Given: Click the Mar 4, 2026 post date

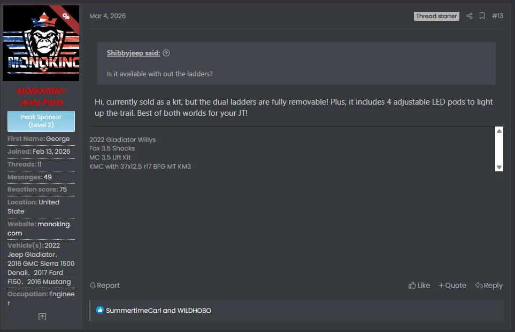Looking at the screenshot, I should pos(107,15).
